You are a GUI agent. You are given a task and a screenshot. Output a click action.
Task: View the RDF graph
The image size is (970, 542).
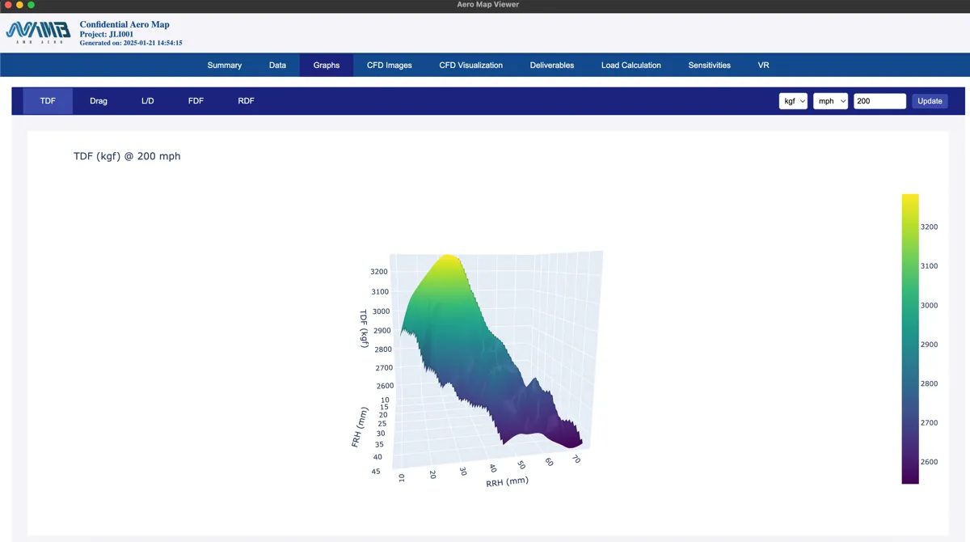click(246, 101)
